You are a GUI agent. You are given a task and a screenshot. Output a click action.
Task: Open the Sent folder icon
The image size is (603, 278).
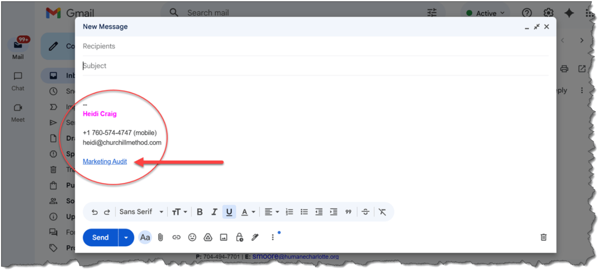(53, 123)
